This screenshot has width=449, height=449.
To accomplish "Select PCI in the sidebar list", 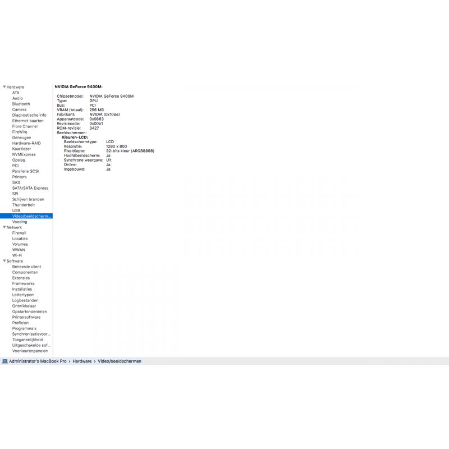I will tap(16, 166).
